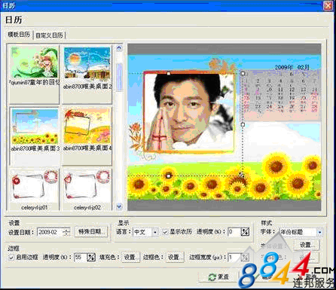Click the calendar block's top-left handle

[243, 74]
